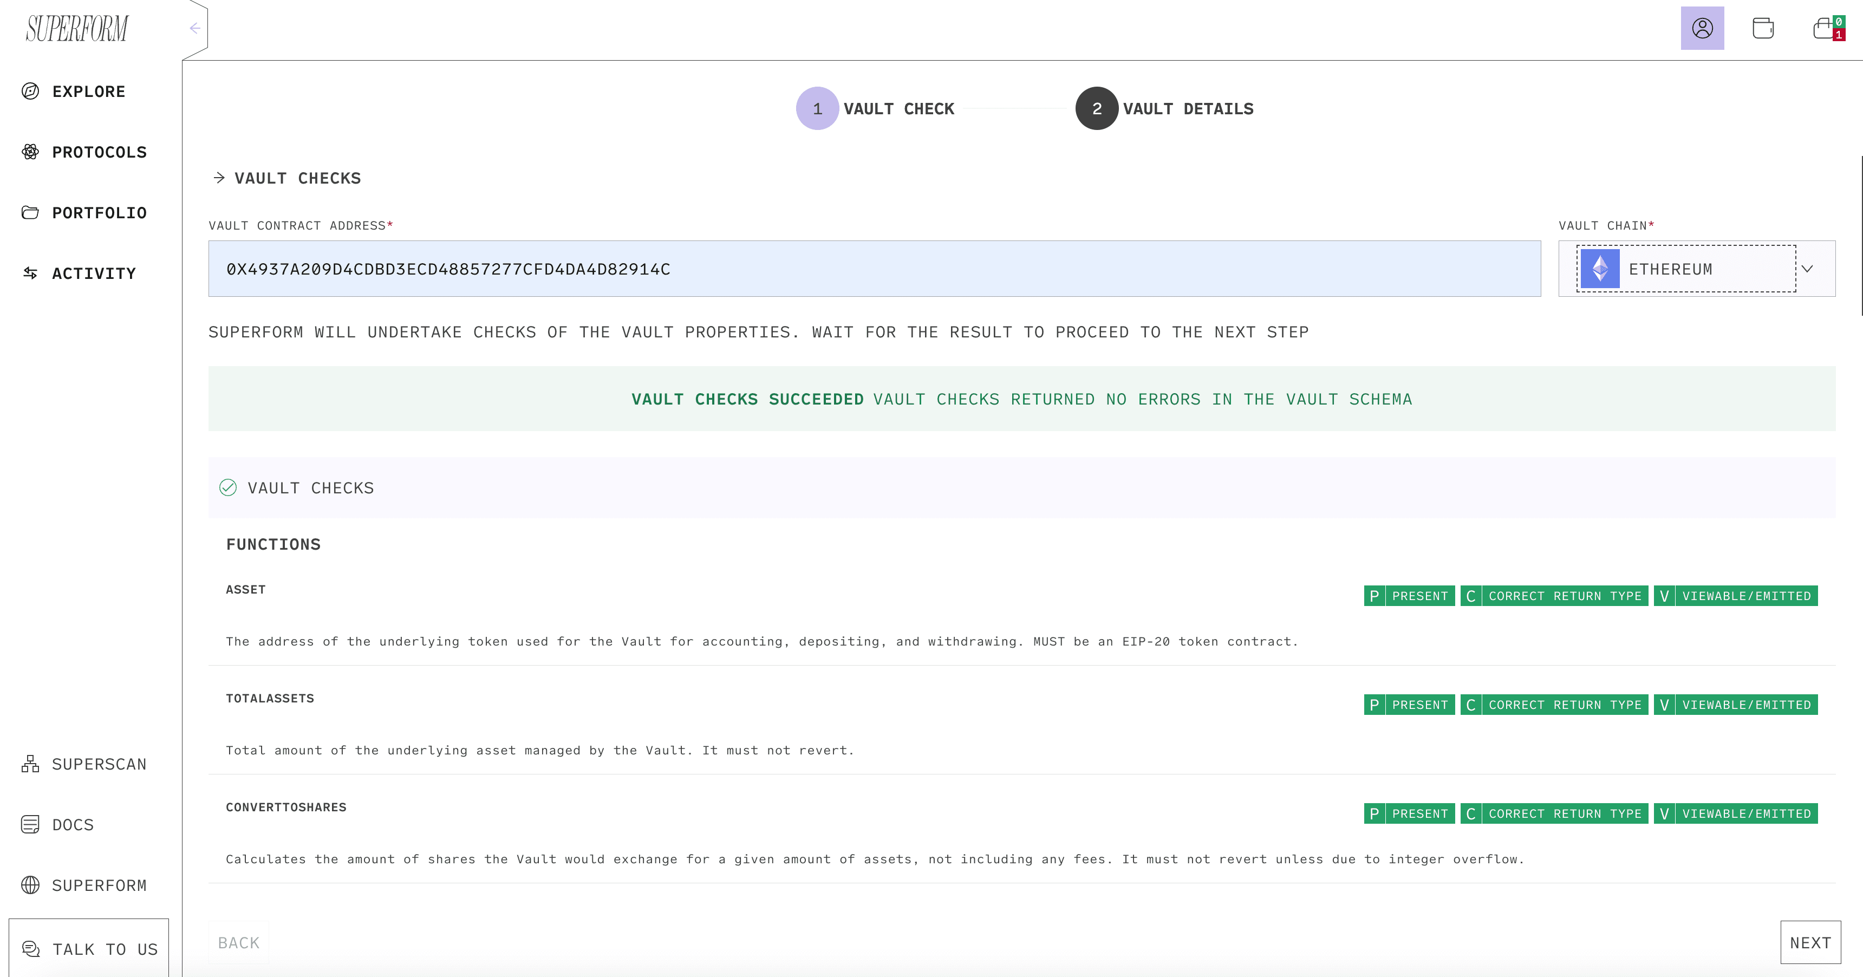This screenshot has width=1863, height=977.
Task: Click the ASSET description text
Action: [761, 641]
